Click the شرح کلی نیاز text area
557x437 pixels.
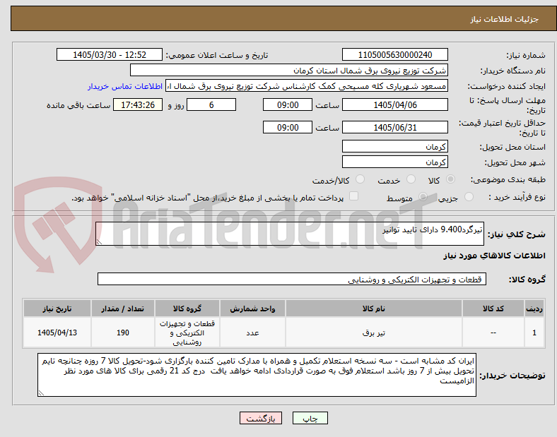290,234
